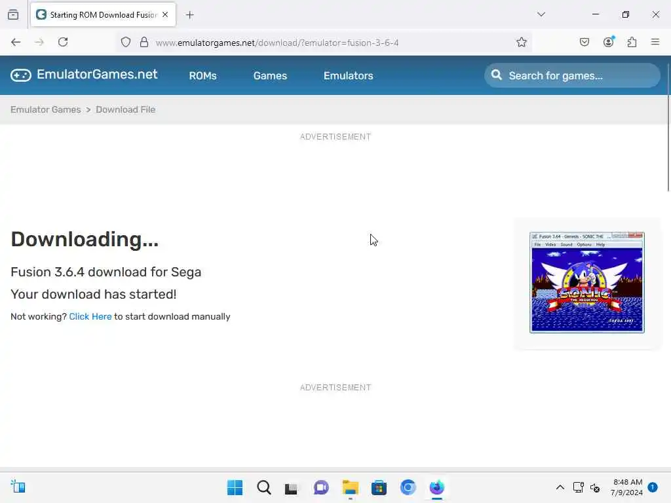Viewport: 671px width, 503px height.
Task: Click the Firefox taskbar icon
Action: (x=437, y=487)
